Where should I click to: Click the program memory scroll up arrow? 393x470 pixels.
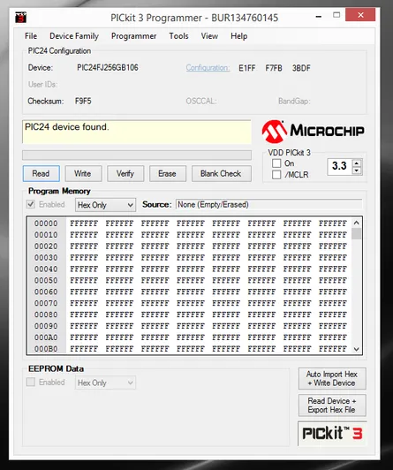point(357,223)
